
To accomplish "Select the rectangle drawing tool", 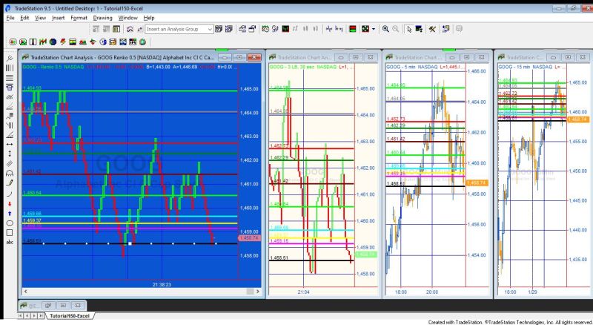I will click(10, 232).
